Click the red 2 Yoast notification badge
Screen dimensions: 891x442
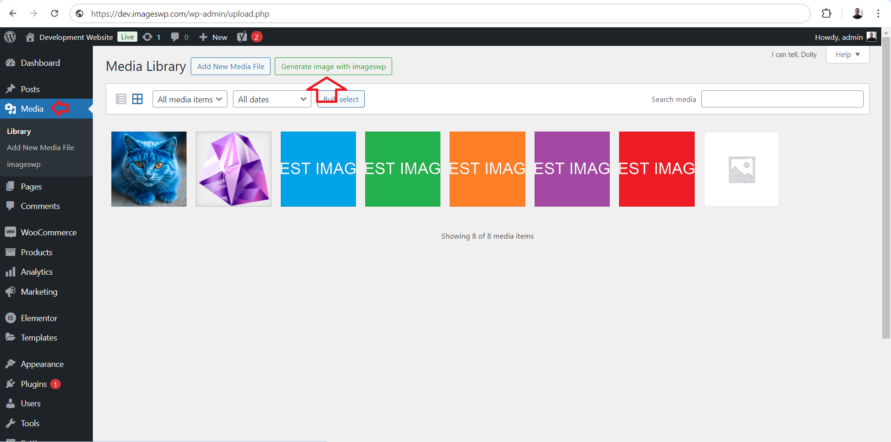point(257,37)
